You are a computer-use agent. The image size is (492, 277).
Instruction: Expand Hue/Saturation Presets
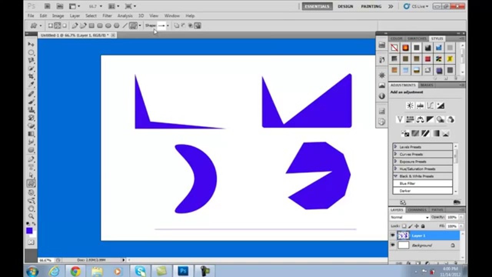click(x=396, y=169)
